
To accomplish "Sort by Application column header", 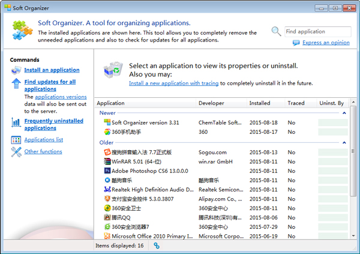I will [x=145, y=103].
